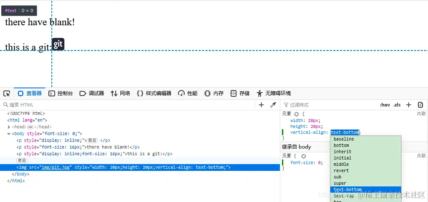Viewport: 428px width, 202px height.
Task: Click the head ellipsis badge
Action: 30,127
